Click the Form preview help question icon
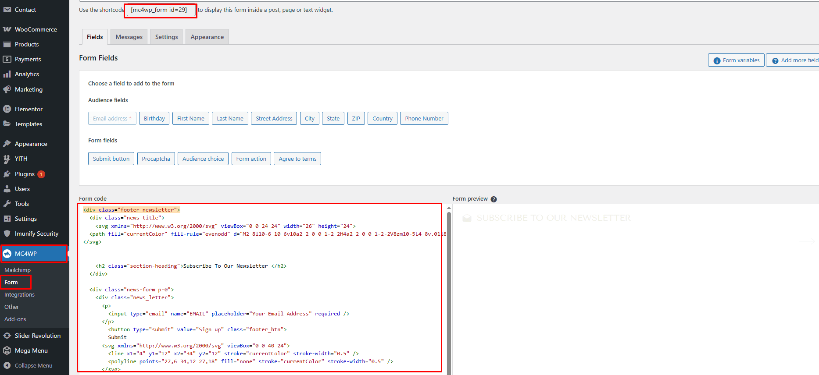The height and width of the screenshot is (375, 819). [494, 199]
